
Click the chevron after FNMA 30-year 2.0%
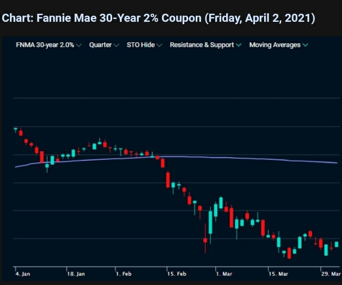(78, 45)
